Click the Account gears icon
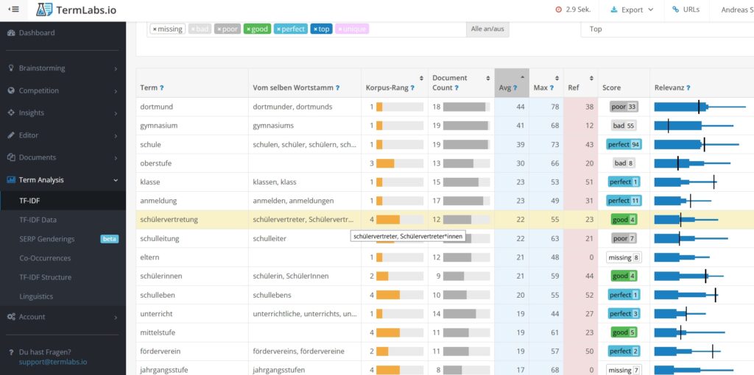This screenshot has width=754, height=375. [x=11, y=317]
